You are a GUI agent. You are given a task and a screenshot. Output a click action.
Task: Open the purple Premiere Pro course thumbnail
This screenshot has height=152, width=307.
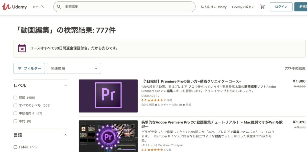108,96
